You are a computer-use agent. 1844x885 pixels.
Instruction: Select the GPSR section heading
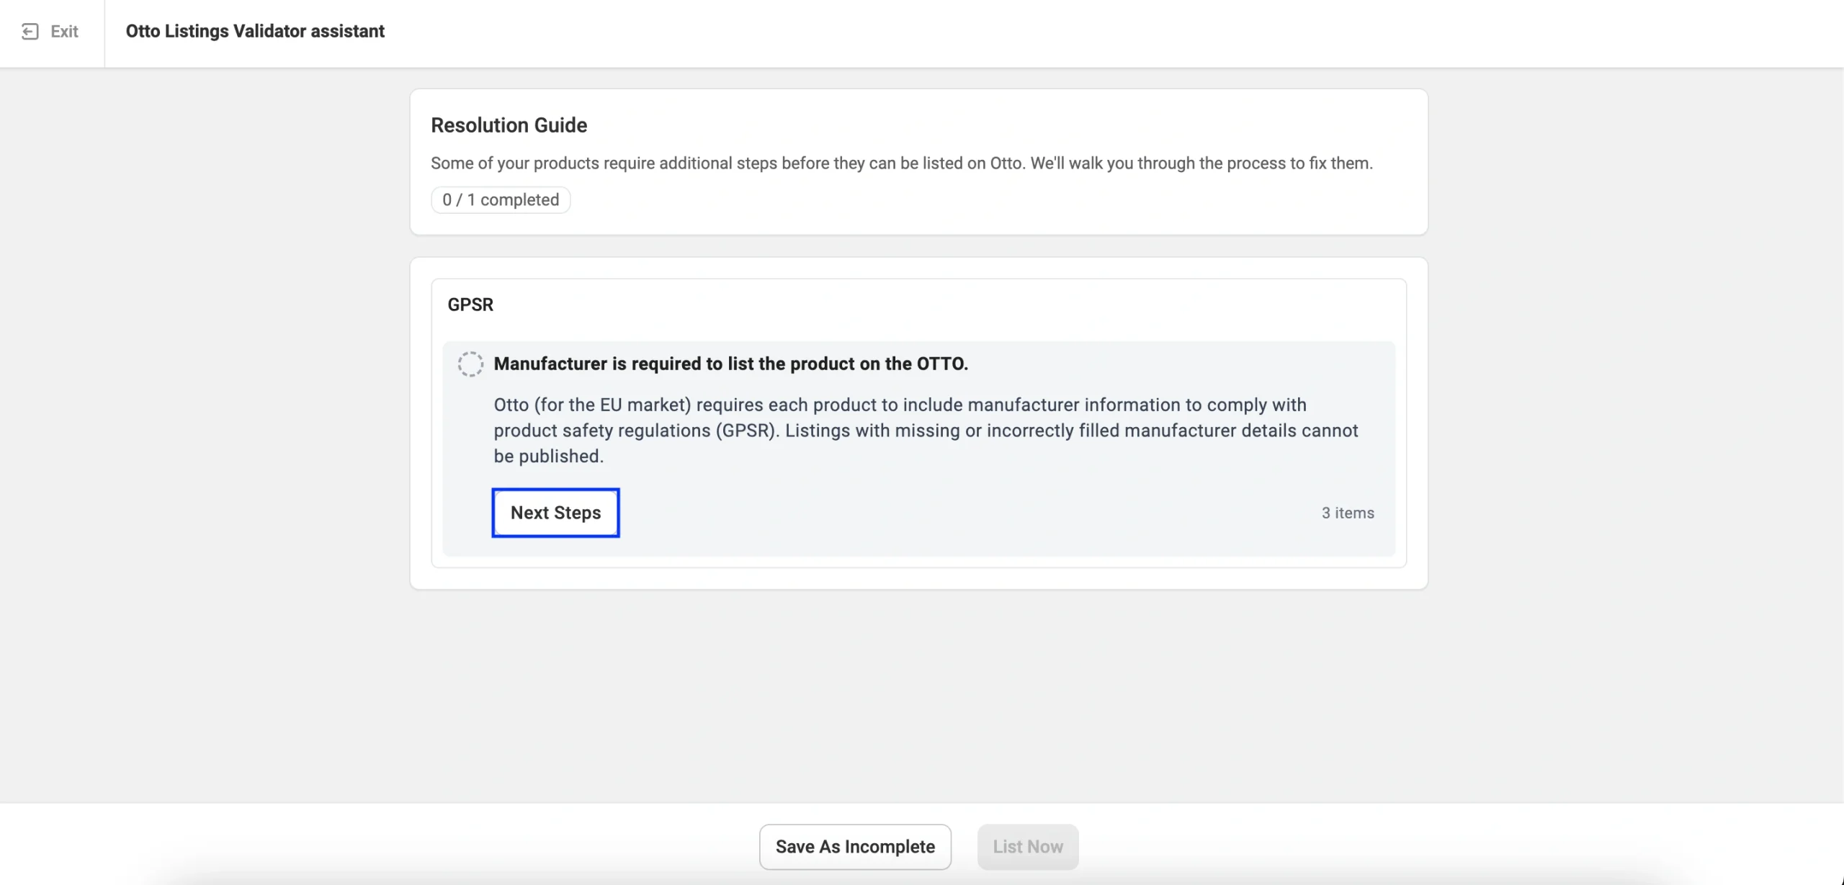click(x=470, y=305)
